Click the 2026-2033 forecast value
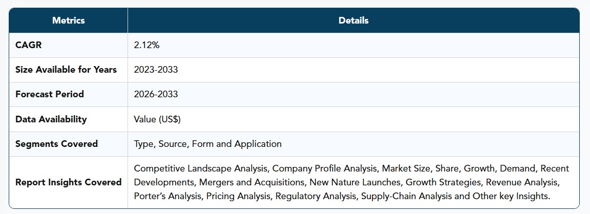Screen dimensions: 590x214 click(x=156, y=94)
